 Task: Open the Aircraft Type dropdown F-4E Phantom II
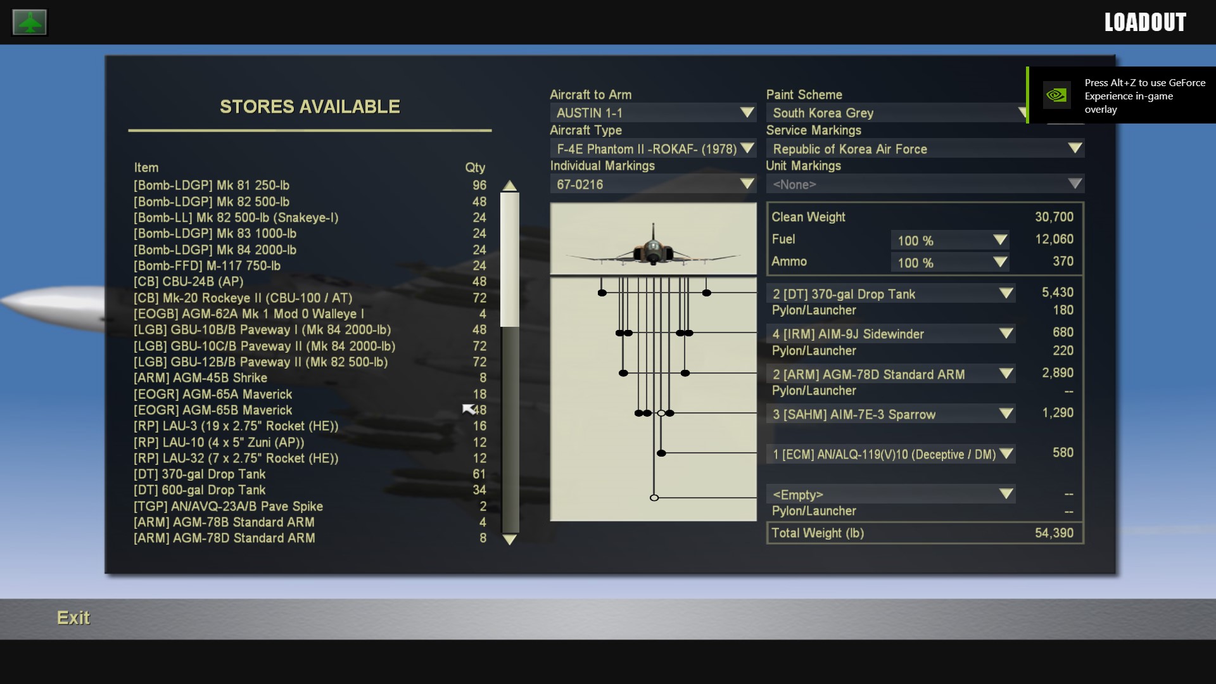coord(653,149)
